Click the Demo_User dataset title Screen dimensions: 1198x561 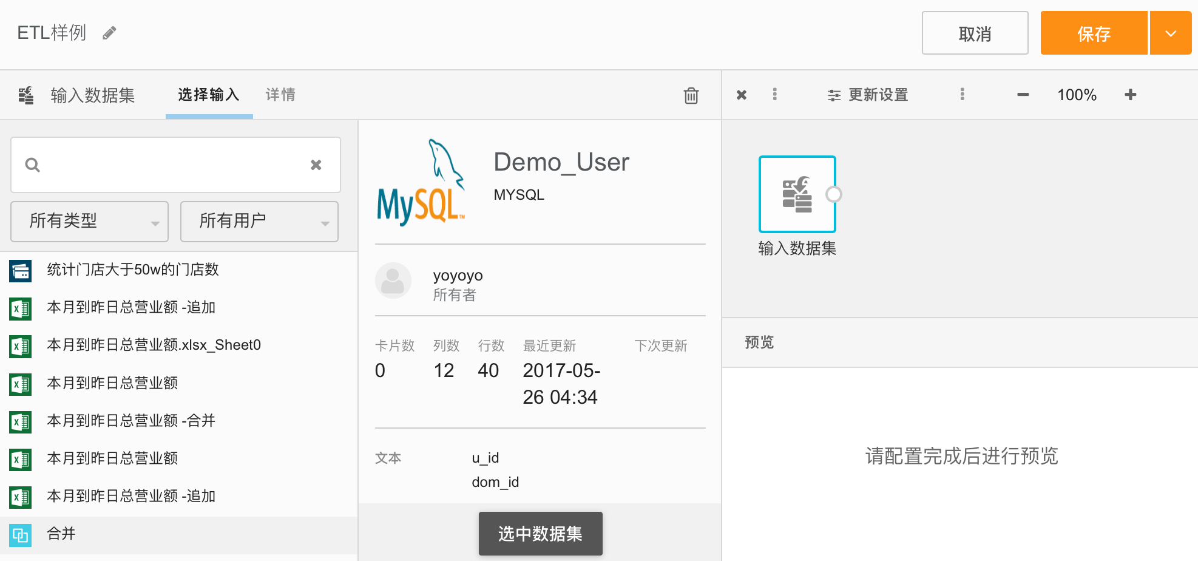tap(561, 162)
